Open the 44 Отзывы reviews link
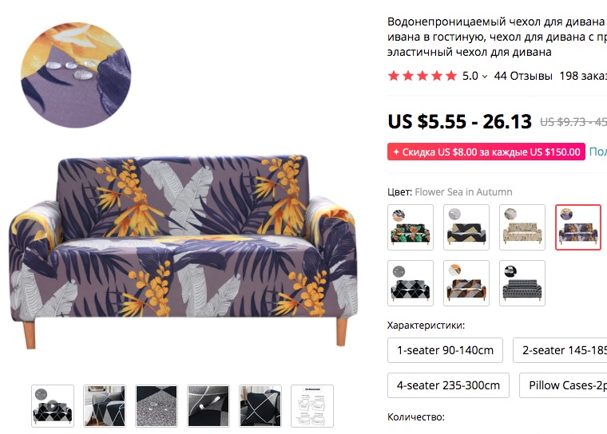Screen dimensions: 607x434 [523, 76]
